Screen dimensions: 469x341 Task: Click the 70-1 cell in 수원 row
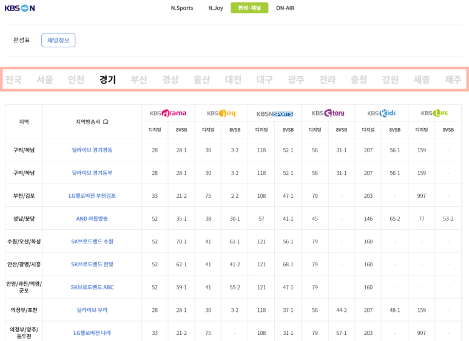coord(181,241)
